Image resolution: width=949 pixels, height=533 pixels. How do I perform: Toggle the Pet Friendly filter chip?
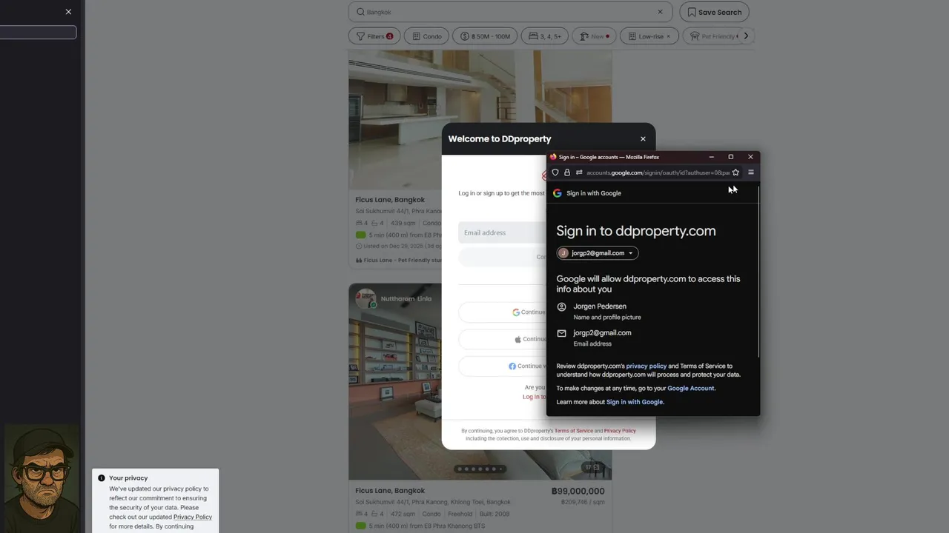pos(712,36)
